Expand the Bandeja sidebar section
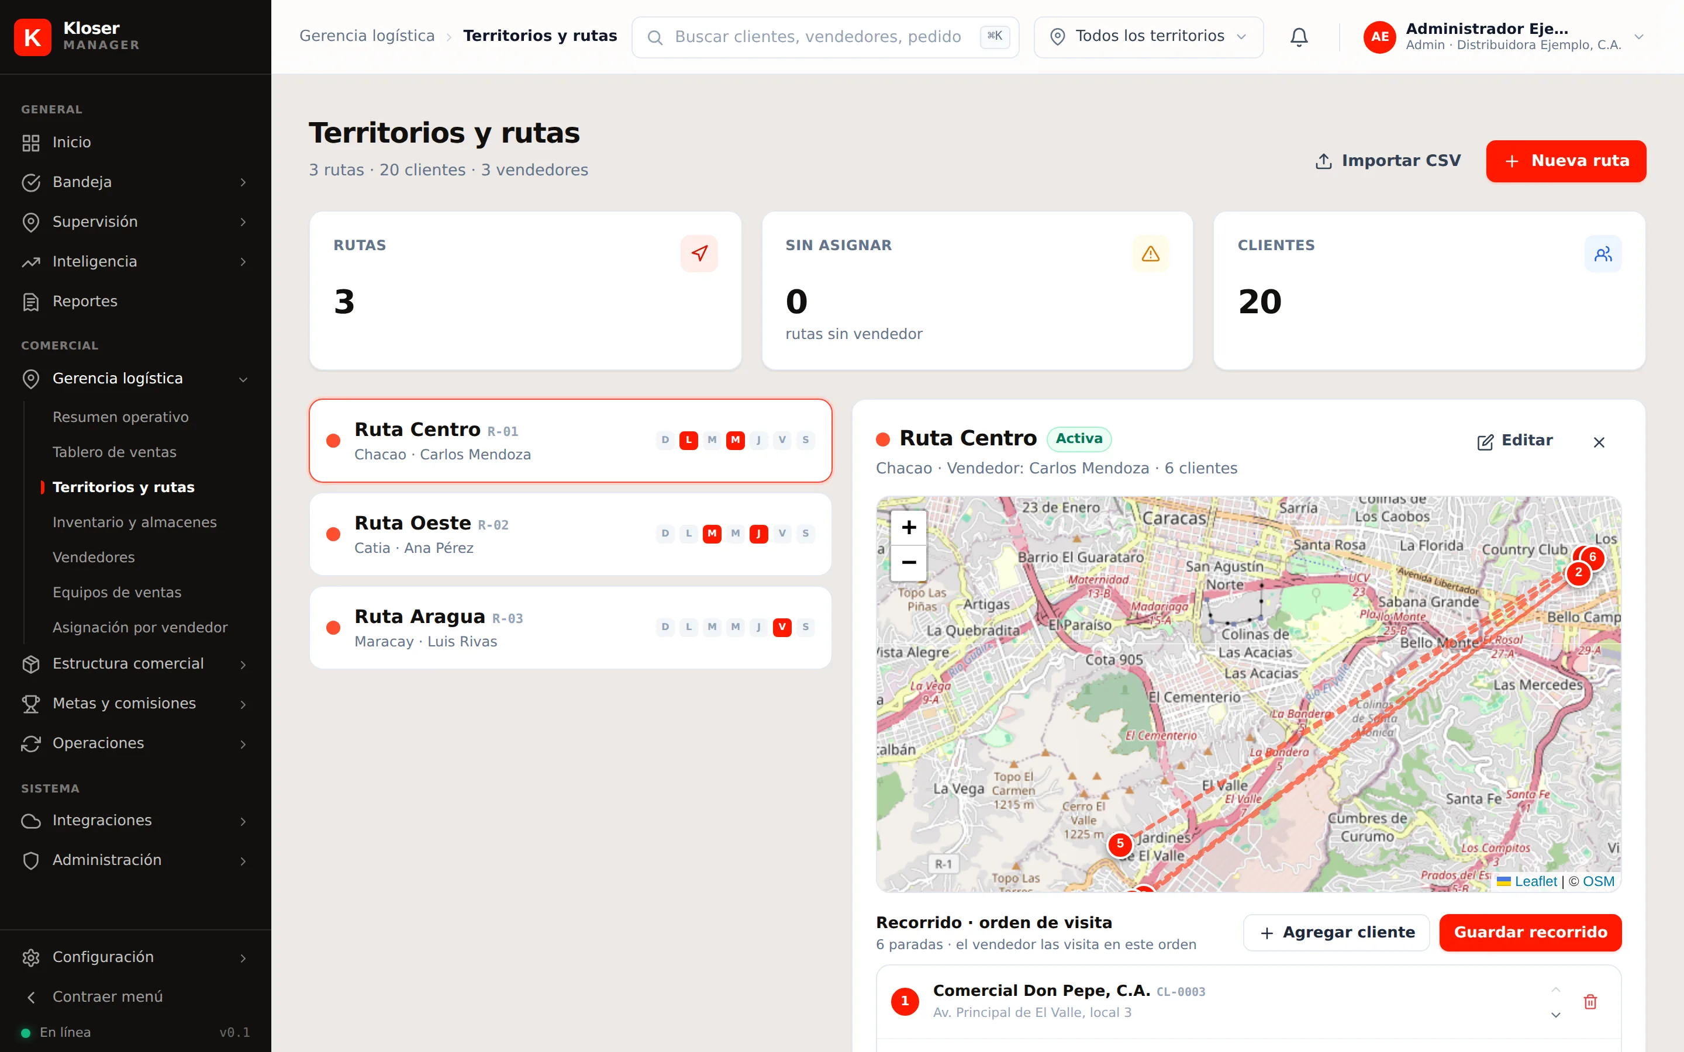 [x=136, y=182]
